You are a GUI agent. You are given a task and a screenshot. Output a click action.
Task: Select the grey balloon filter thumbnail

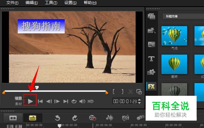(x=174, y=90)
